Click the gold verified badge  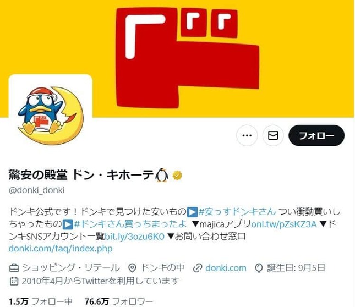[x=177, y=176]
